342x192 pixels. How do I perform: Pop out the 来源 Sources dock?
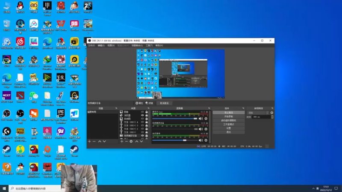click(148, 108)
